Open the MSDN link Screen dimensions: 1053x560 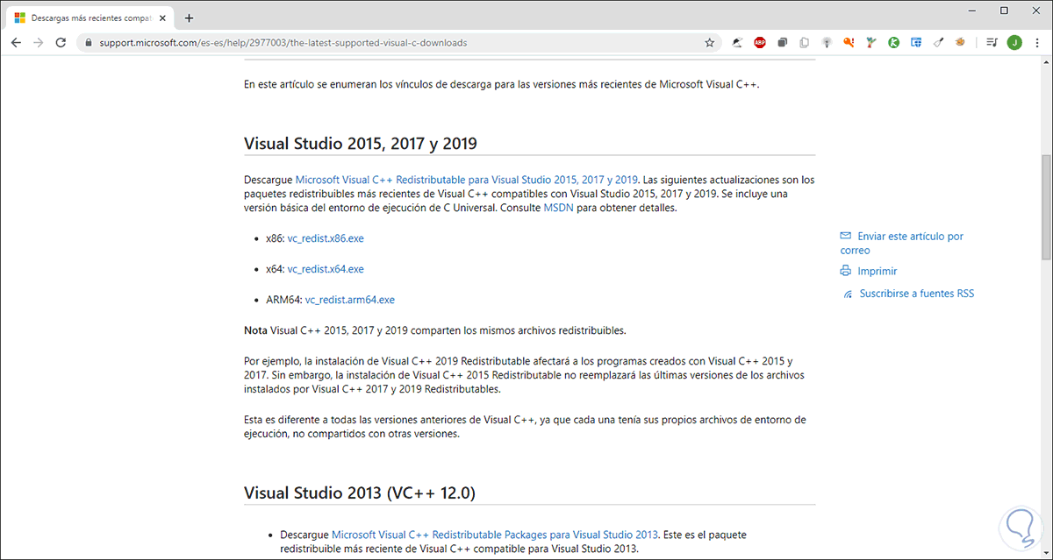pyautogui.click(x=558, y=209)
